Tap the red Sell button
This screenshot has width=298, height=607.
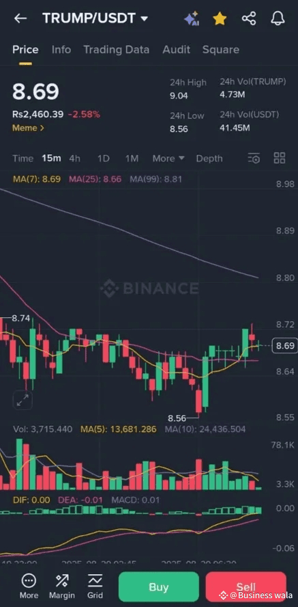[x=246, y=587]
